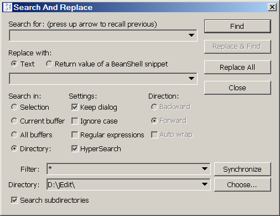
Task: Disable the HyperSearch checkbox
Action: coord(75,148)
